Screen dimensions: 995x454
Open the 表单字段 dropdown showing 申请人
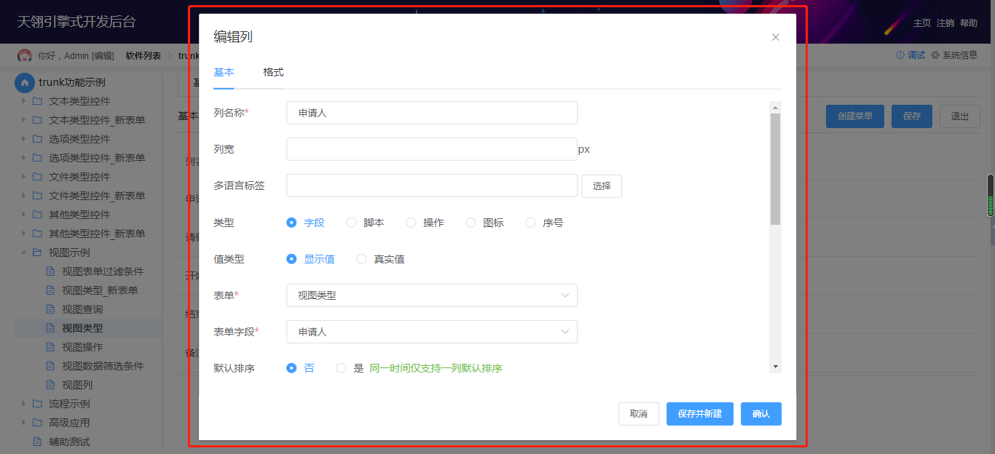[x=431, y=332]
